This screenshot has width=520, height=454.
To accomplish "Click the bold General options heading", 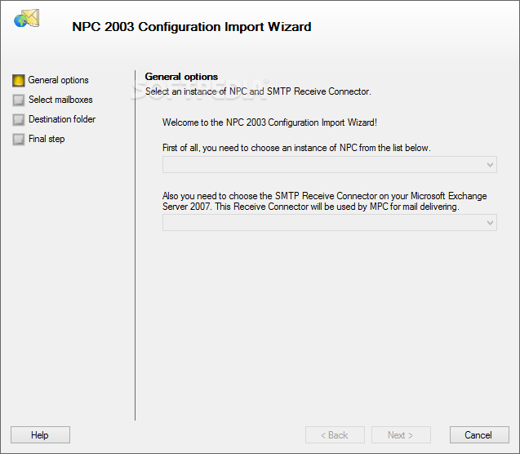I will (181, 77).
